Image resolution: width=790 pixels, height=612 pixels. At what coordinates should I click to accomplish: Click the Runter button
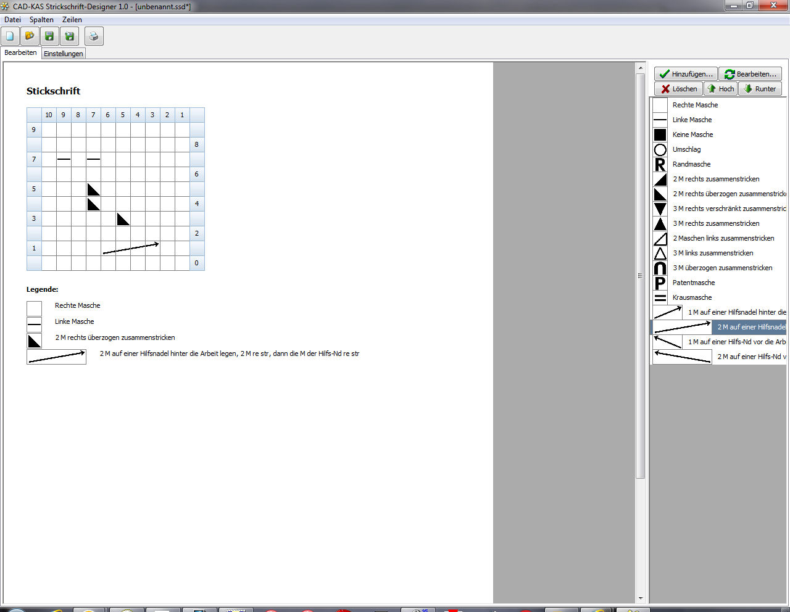tap(760, 89)
